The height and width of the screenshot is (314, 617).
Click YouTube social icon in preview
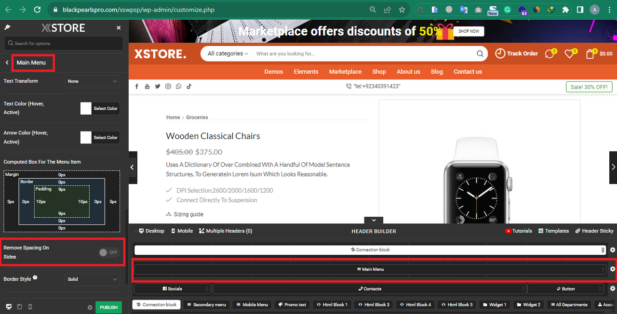[147, 87]
